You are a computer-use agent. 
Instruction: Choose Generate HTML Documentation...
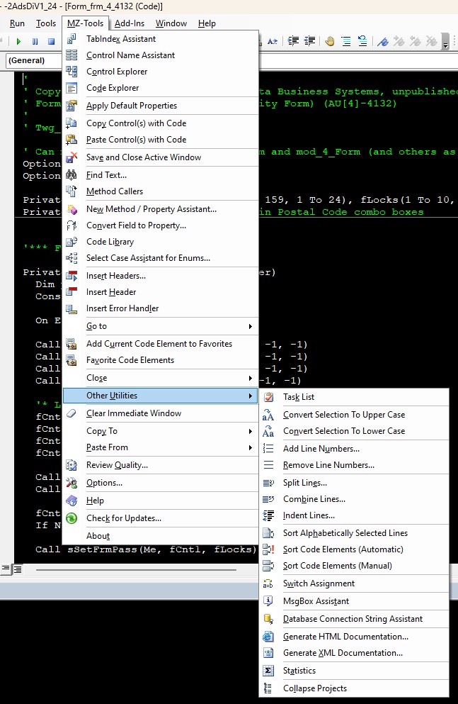345,637
